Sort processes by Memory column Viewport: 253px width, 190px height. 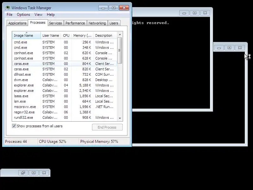pos(82,35)
